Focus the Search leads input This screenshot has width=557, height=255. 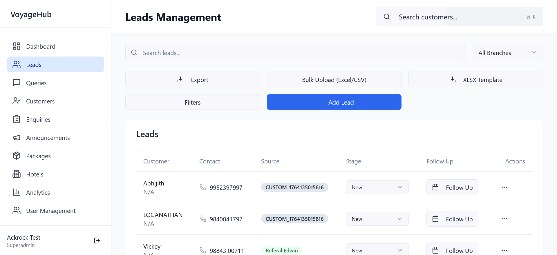pos(296,52)
